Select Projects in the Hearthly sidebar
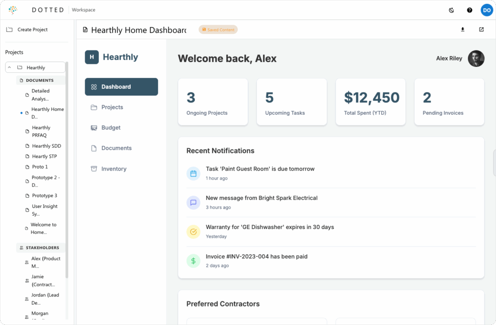496x325 pixels. click(x=112, y=108)
